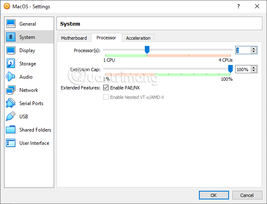Click the Processor(s) number input field

click(x=243, y=50)
